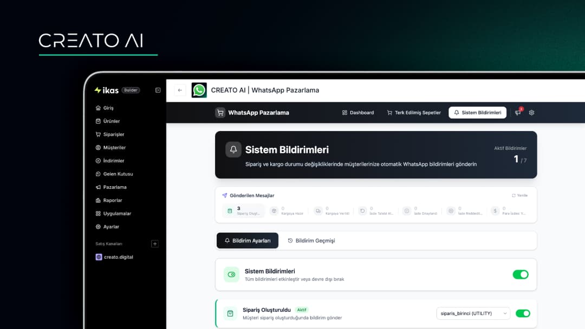Click the Kargoya Verildi truck stat
The width and height of the screenshot is (585, 329).
point(331,211)
